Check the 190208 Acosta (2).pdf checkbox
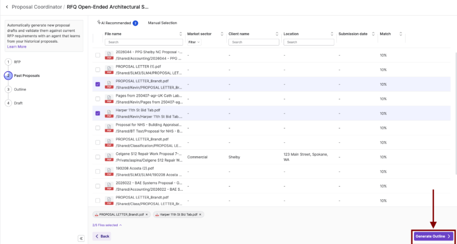The image size is (457, 244). (97, 171)
